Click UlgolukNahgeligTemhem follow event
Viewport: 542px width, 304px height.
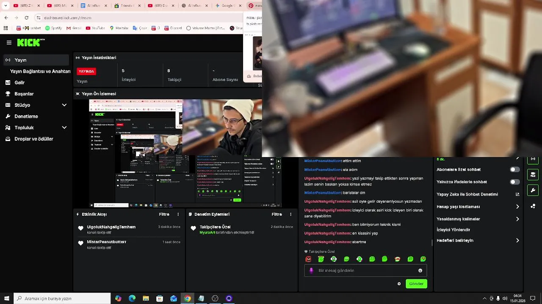(128, 230)
